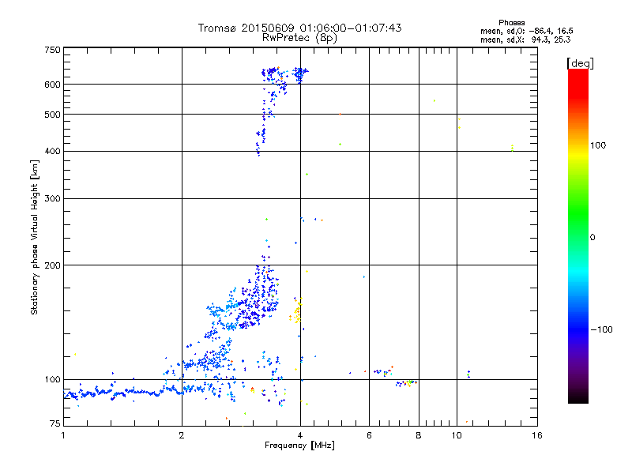Click the x-axis tick label '16'

click(537, 435)
